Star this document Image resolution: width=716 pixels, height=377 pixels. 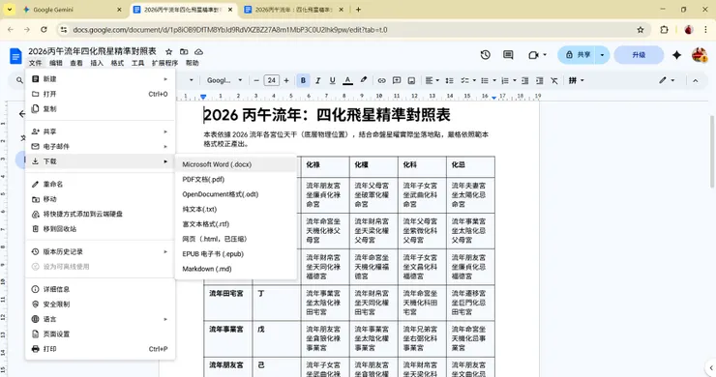pos(169,51)
